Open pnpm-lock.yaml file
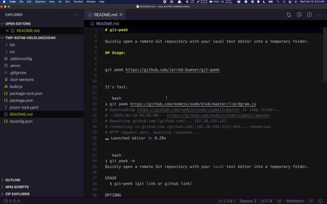Screen dimensions: 327x204 [x=42, y=108]
